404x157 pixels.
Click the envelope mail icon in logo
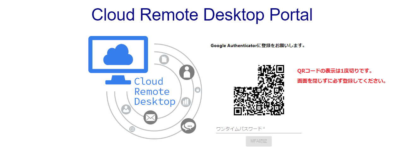pyautogui.click(x=151, y=118)
